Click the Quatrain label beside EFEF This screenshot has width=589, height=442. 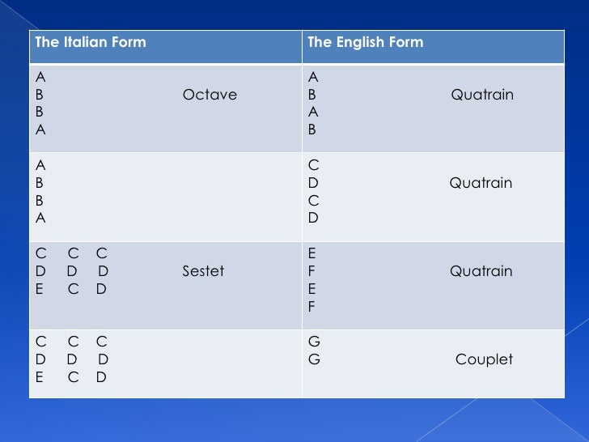coord(481,271)
